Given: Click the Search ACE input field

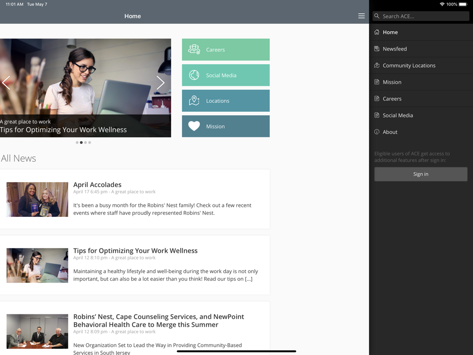Looking at the screenshot, I should click(421, 16).
